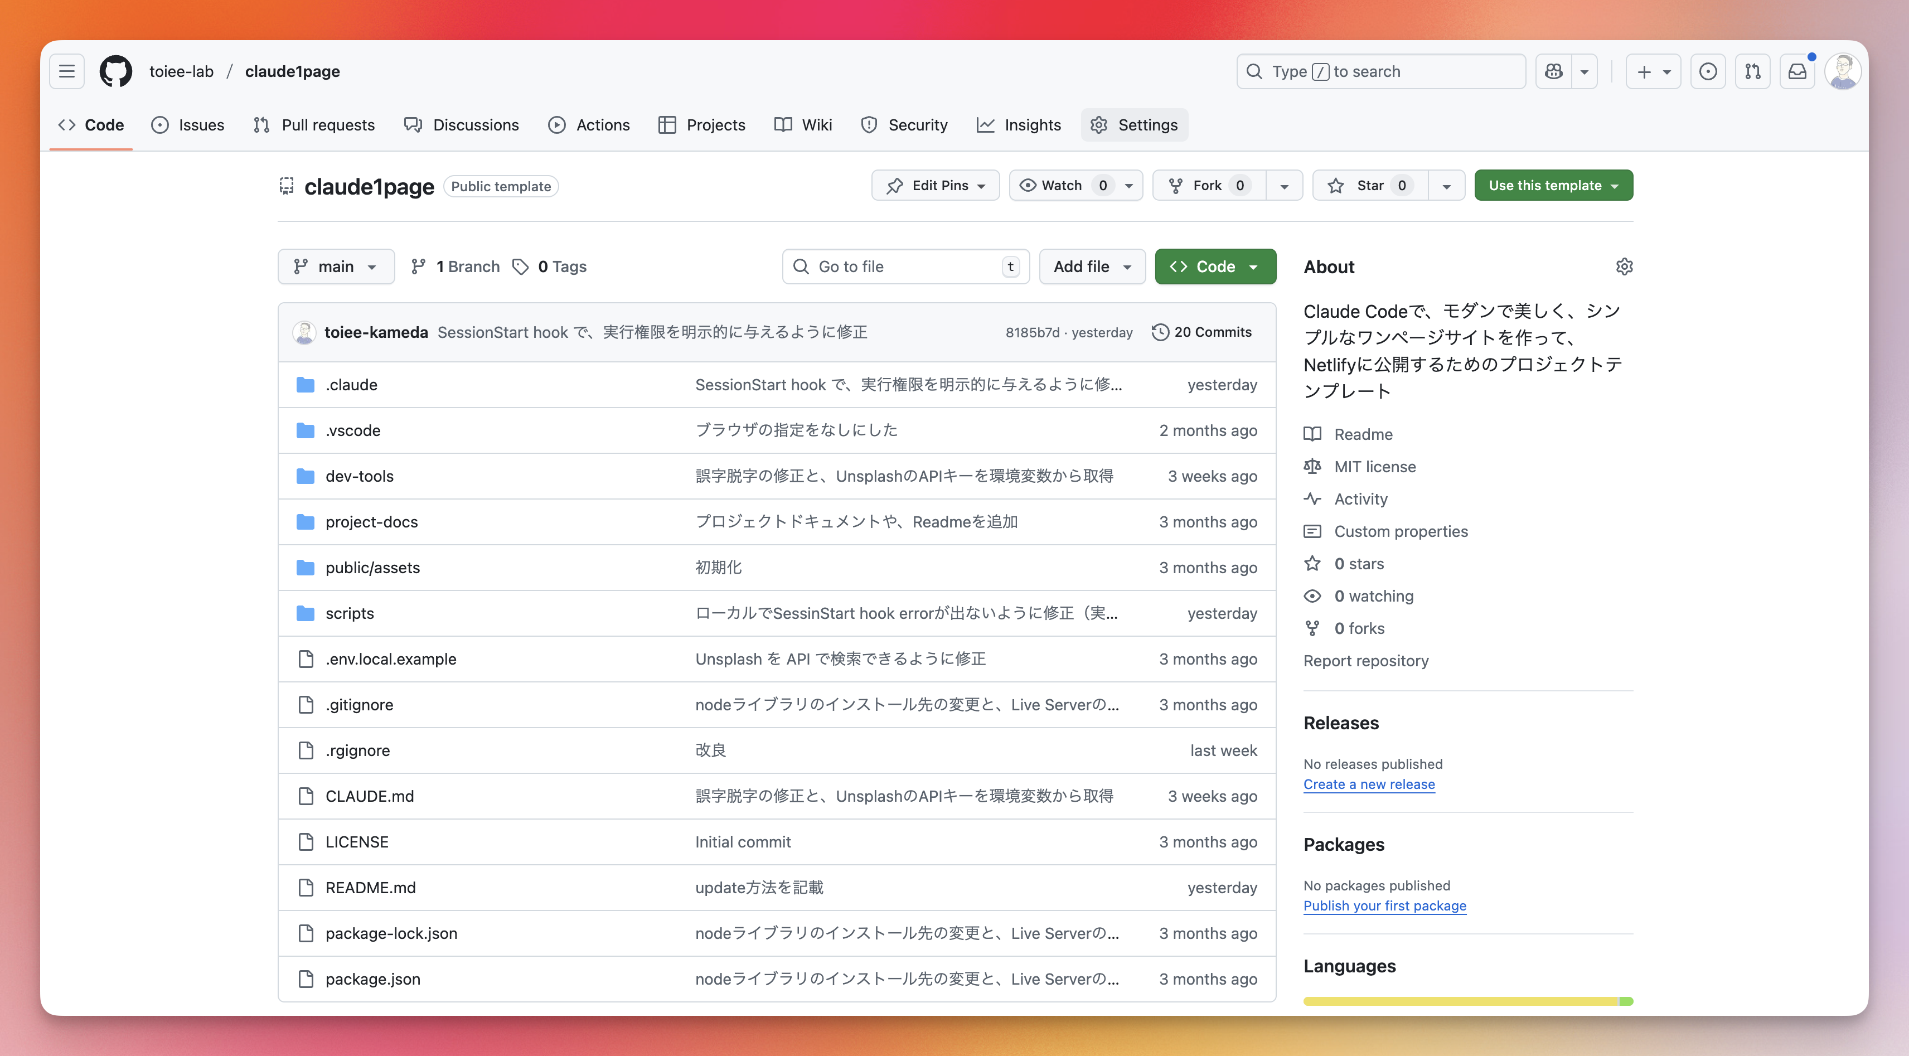Screen dimensions: 1909x1056
Task: Open the hamburger navigation menu
Action: click(67, 71)
